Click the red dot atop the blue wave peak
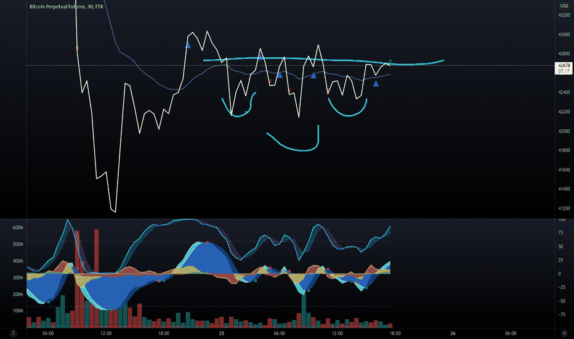 click(207, 243)
